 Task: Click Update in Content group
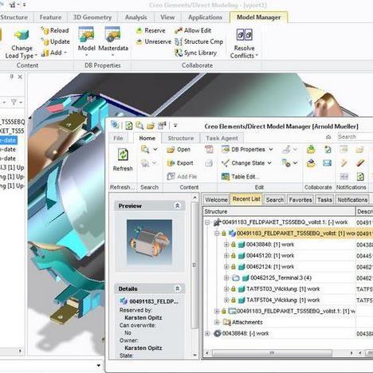56,41
